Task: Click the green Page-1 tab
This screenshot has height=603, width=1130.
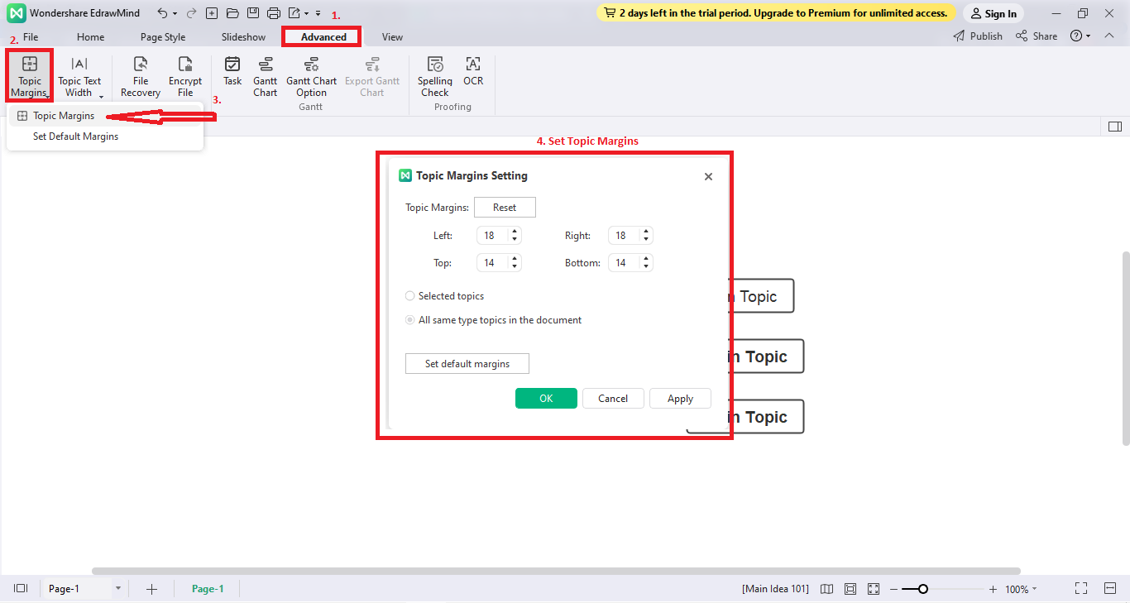Action: coord(208,589)
